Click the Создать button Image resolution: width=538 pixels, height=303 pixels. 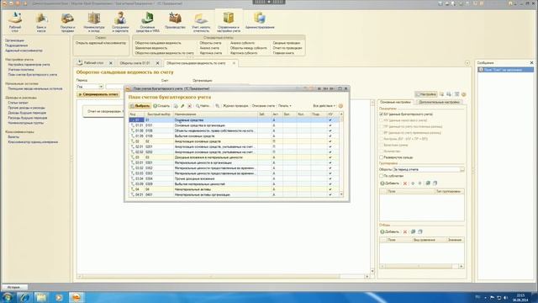pyautogui.click(x=161, y=106)
